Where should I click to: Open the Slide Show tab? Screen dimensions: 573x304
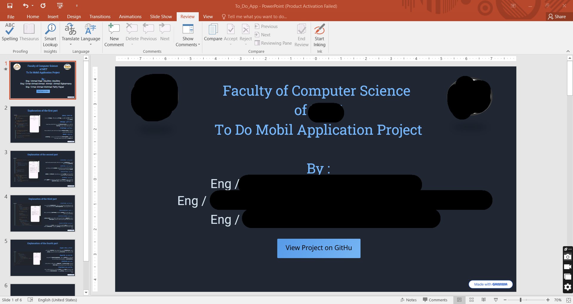[161, 17]
